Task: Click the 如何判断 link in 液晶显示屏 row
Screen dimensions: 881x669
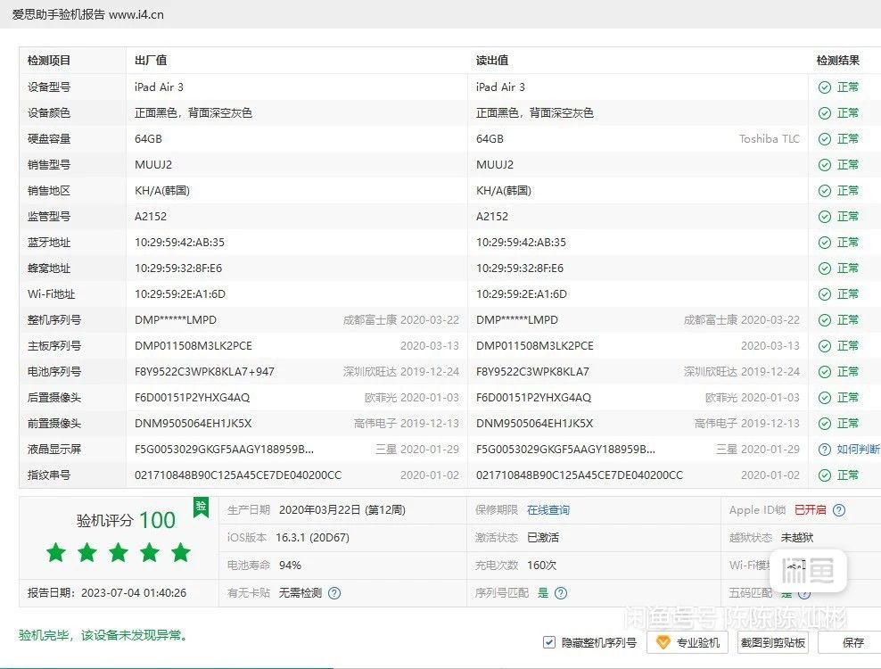Action: [858, 450]
